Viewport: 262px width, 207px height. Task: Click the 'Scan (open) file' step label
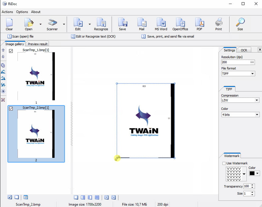(23, 37)
